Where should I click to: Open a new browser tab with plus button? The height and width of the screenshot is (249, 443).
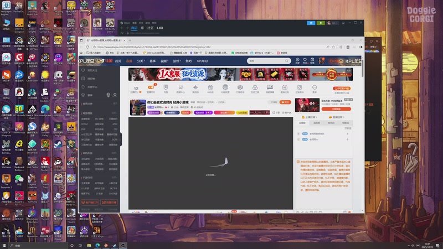130,40
